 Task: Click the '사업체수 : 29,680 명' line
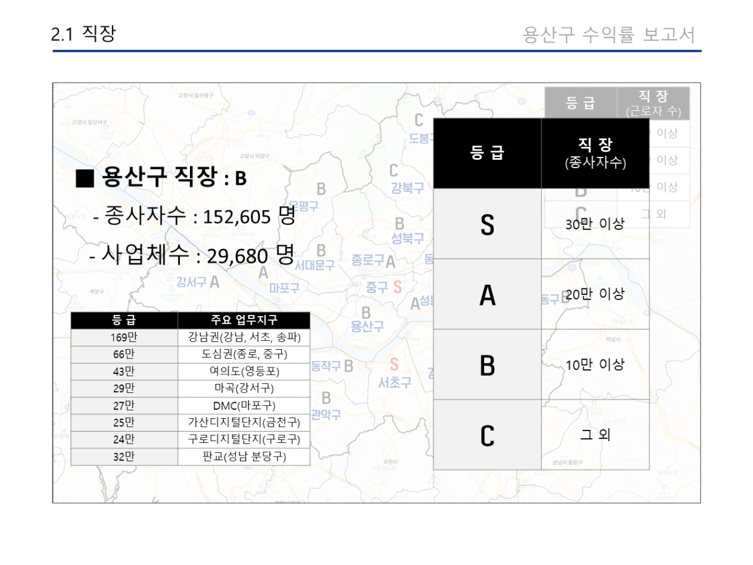tap(192, 255)
